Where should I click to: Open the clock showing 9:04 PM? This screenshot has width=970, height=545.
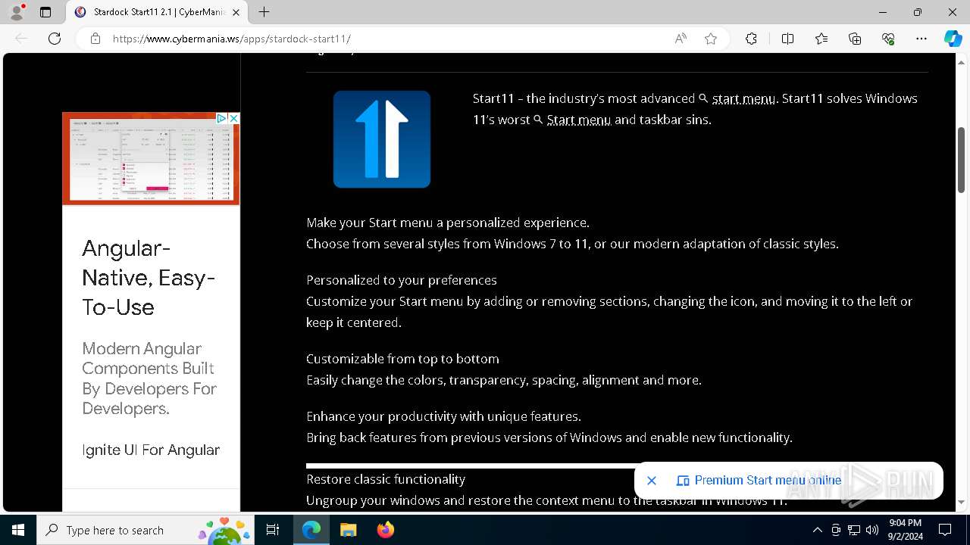[906, 530]
